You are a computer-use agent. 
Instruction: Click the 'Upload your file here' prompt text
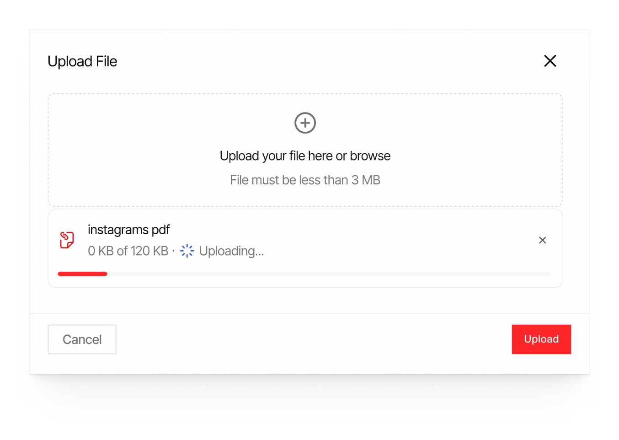click(x=276, y=156)
